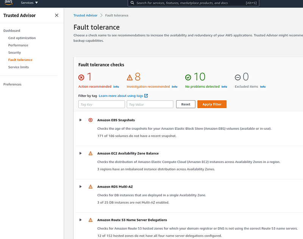
Task: Click external link icon beside tags link
Action: [146, 96]
